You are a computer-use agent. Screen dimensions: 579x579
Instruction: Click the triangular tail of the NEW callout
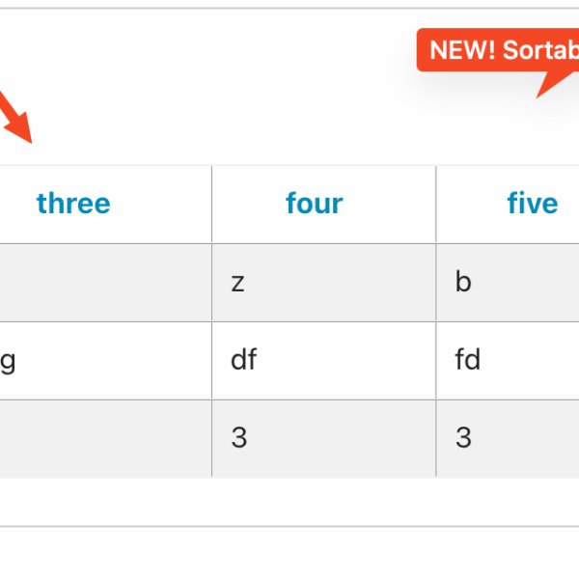(x=550, y=83)
